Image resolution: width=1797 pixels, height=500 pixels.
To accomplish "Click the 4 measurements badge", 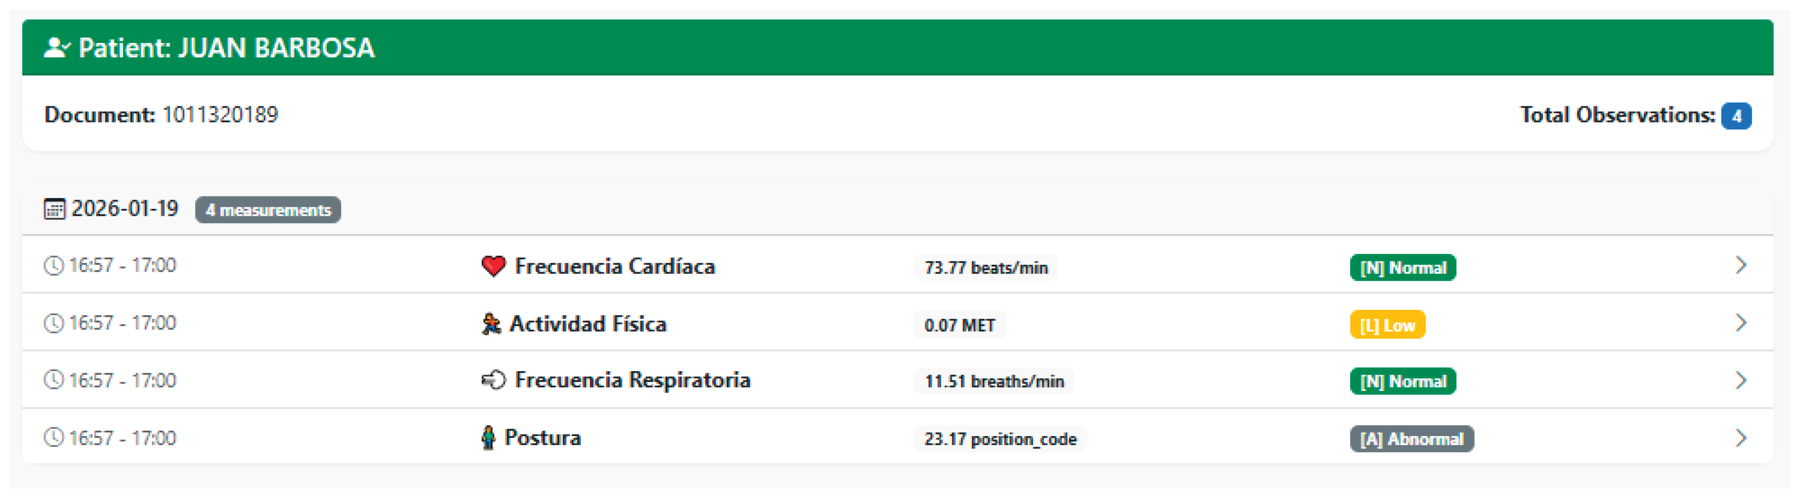I will [268, 210].
